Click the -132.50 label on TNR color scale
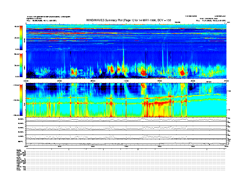Image resolution: width=244 pixels, height=188 pixels. [16, 100]
